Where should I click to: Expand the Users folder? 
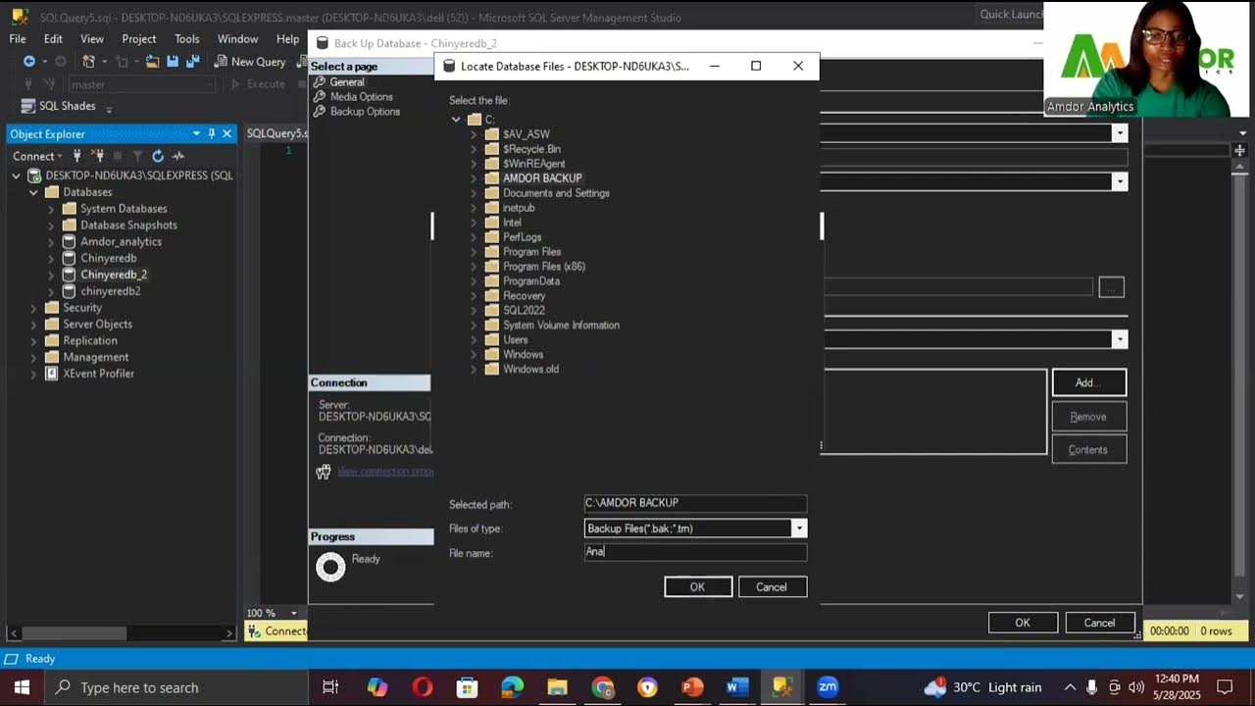(x=474, y=340)
